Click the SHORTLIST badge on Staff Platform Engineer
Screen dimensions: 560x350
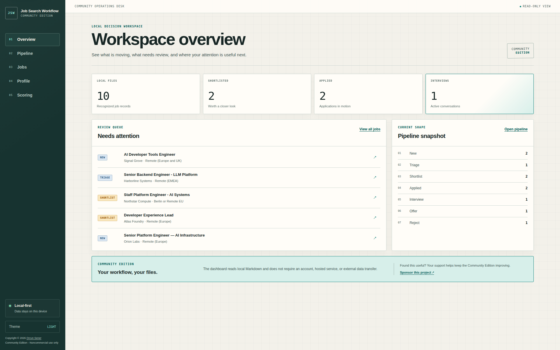pyautogui.click(x=107, y=198)
